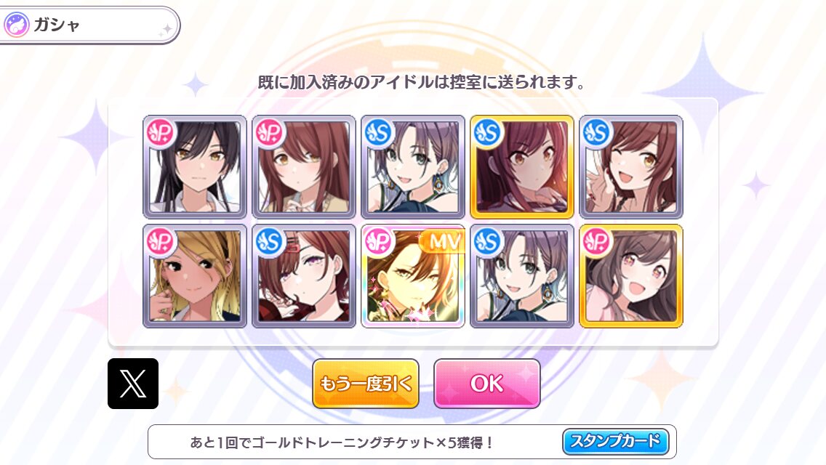Image resolution: width=826 pixels, height=465 pixels.
Task: Click the S badge on winking idol card
Action: coord(596,132)
